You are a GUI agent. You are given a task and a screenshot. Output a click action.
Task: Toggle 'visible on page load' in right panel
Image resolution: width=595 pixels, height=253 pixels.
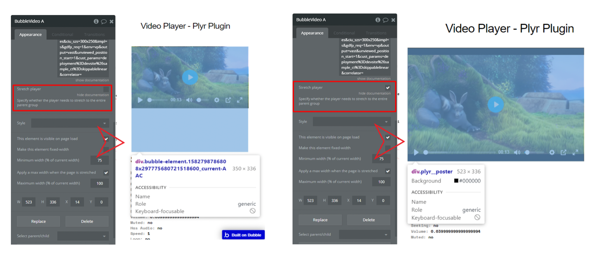388,137
